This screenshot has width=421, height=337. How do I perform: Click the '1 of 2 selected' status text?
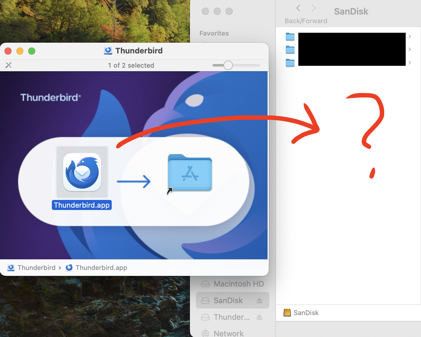pyautogui.click(x=131, y=65)
